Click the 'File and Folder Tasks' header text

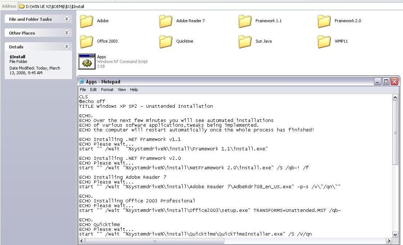(x=30, y=19)
